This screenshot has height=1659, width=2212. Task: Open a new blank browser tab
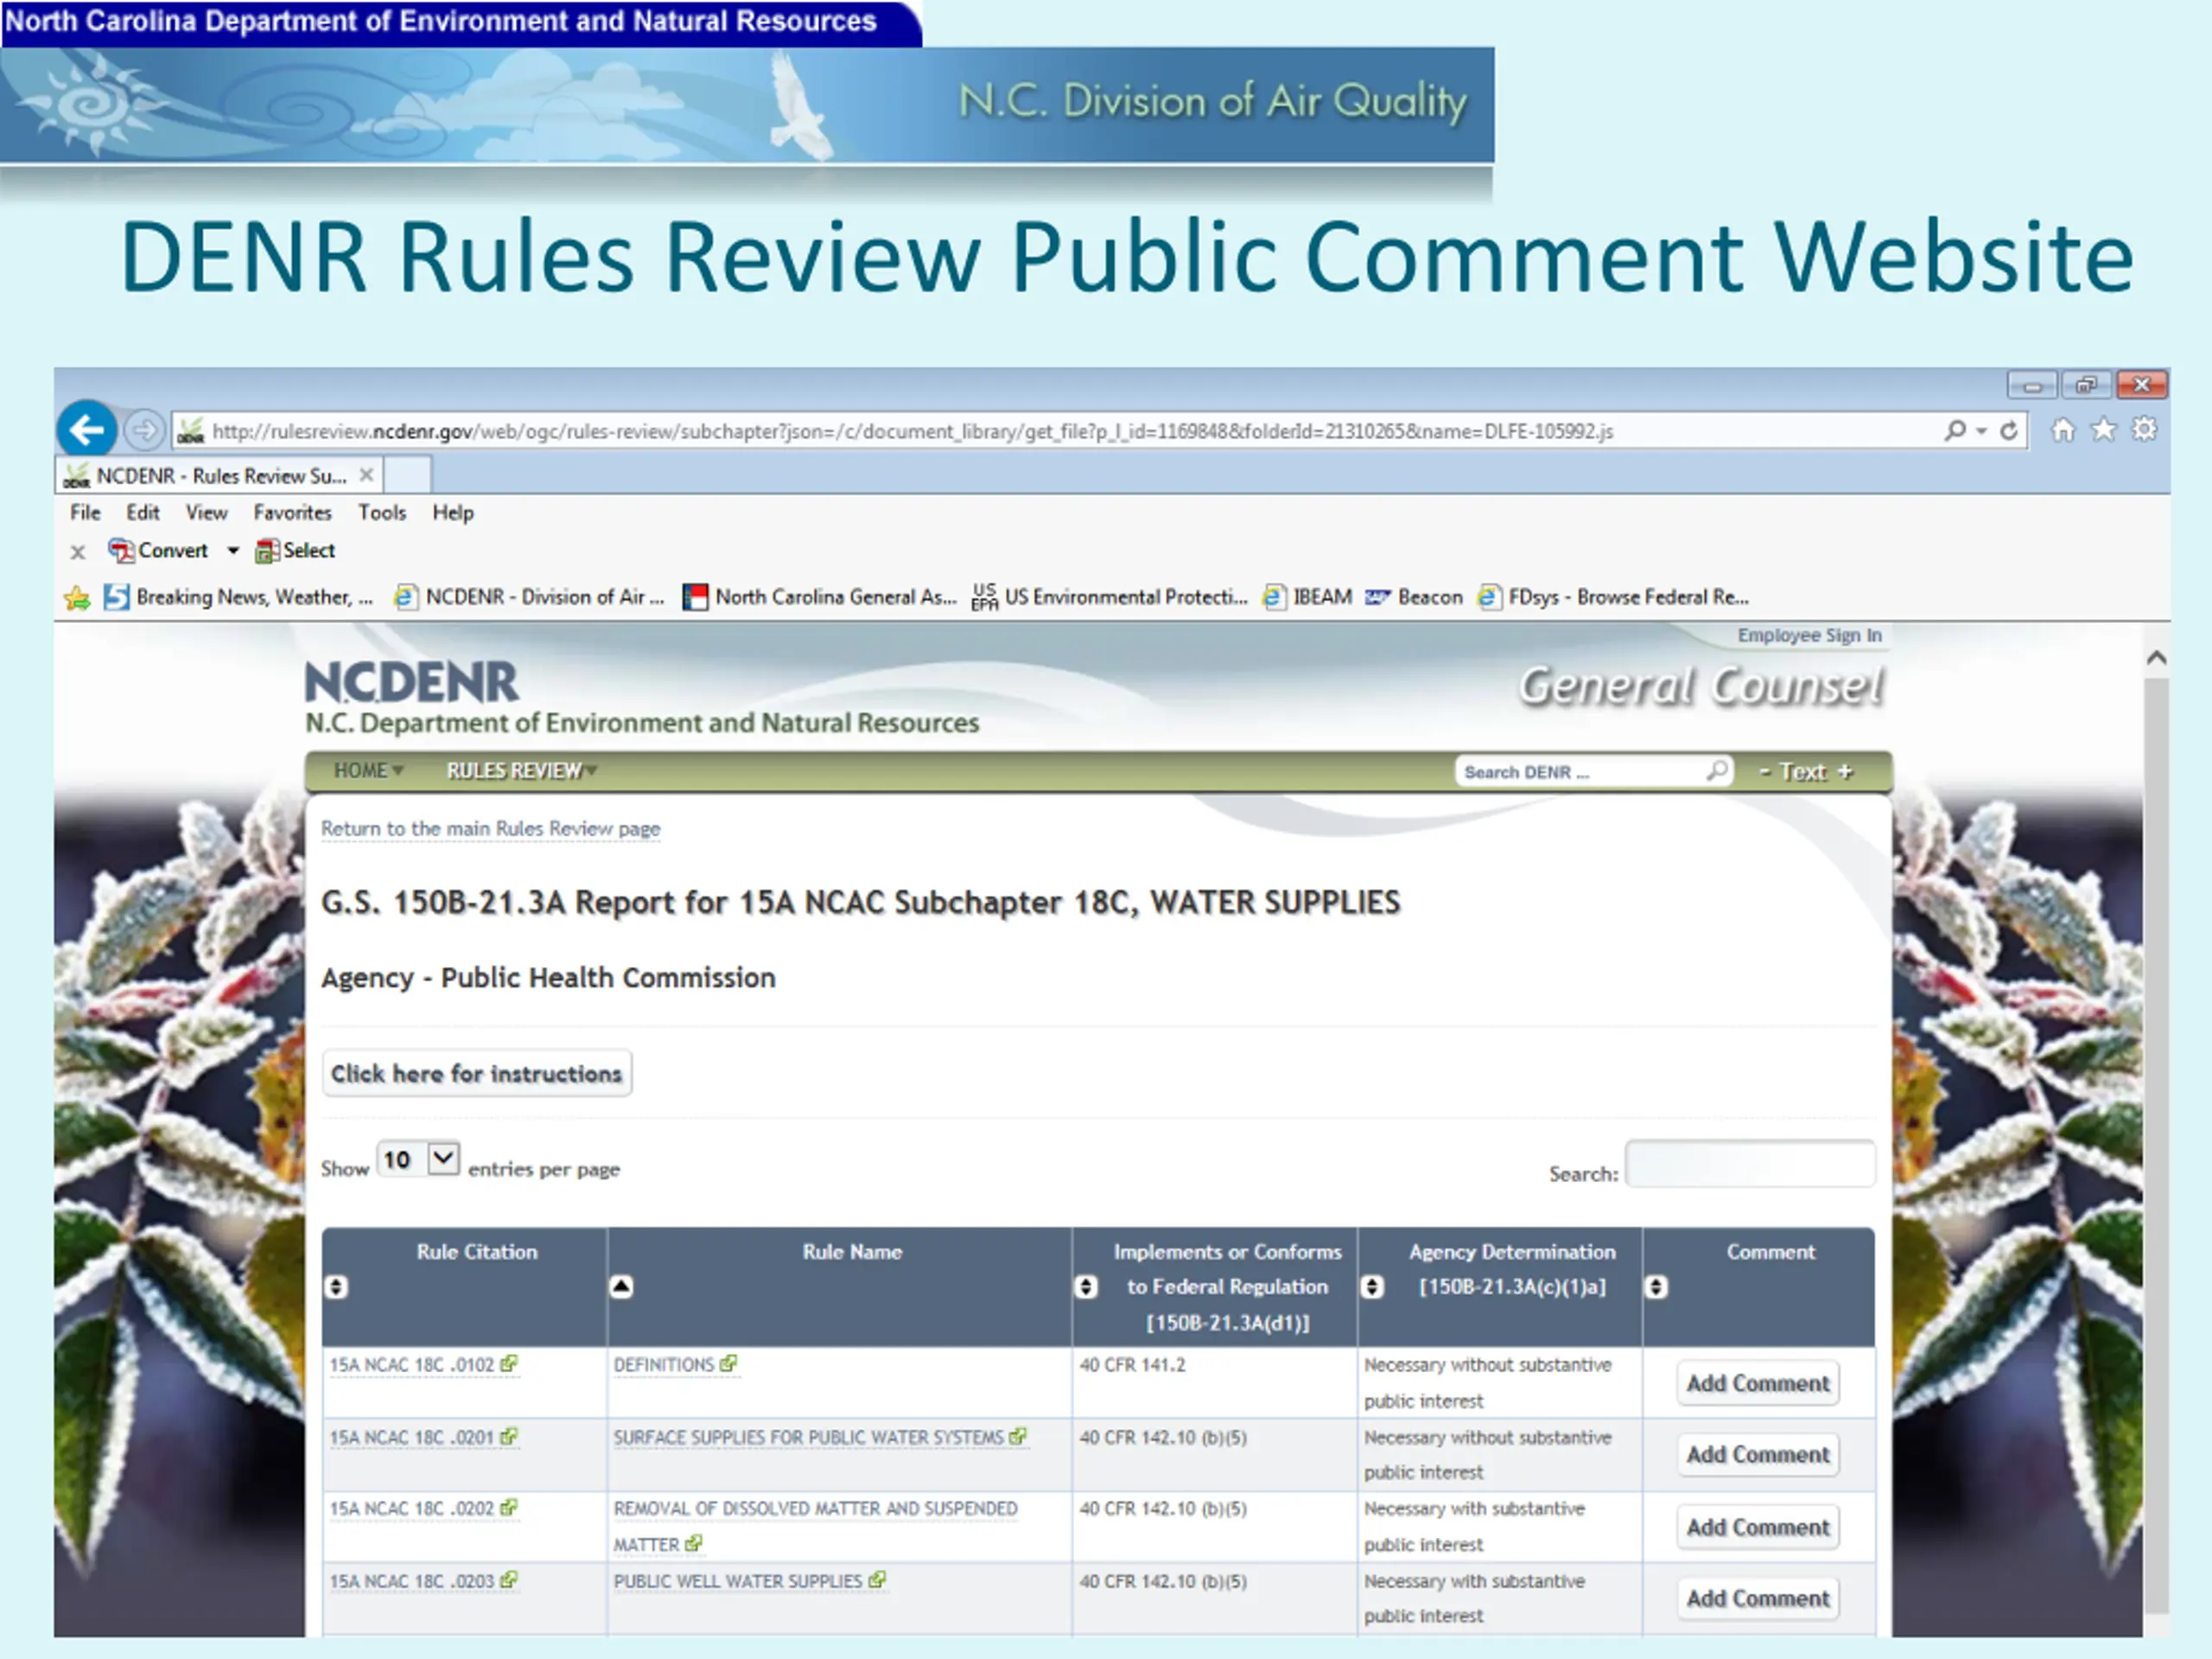click(x=408, y=475)
